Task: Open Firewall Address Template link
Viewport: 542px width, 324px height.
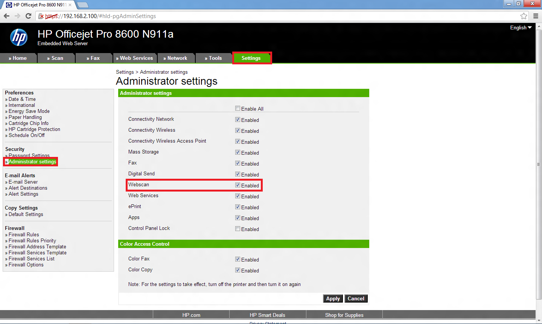Action: coord(37,247)
